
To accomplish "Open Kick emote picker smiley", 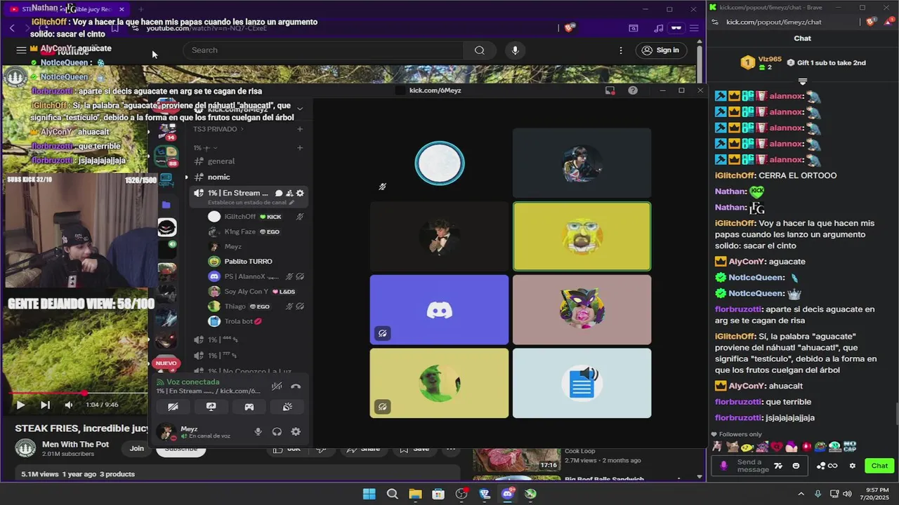I will coord(796,466).
